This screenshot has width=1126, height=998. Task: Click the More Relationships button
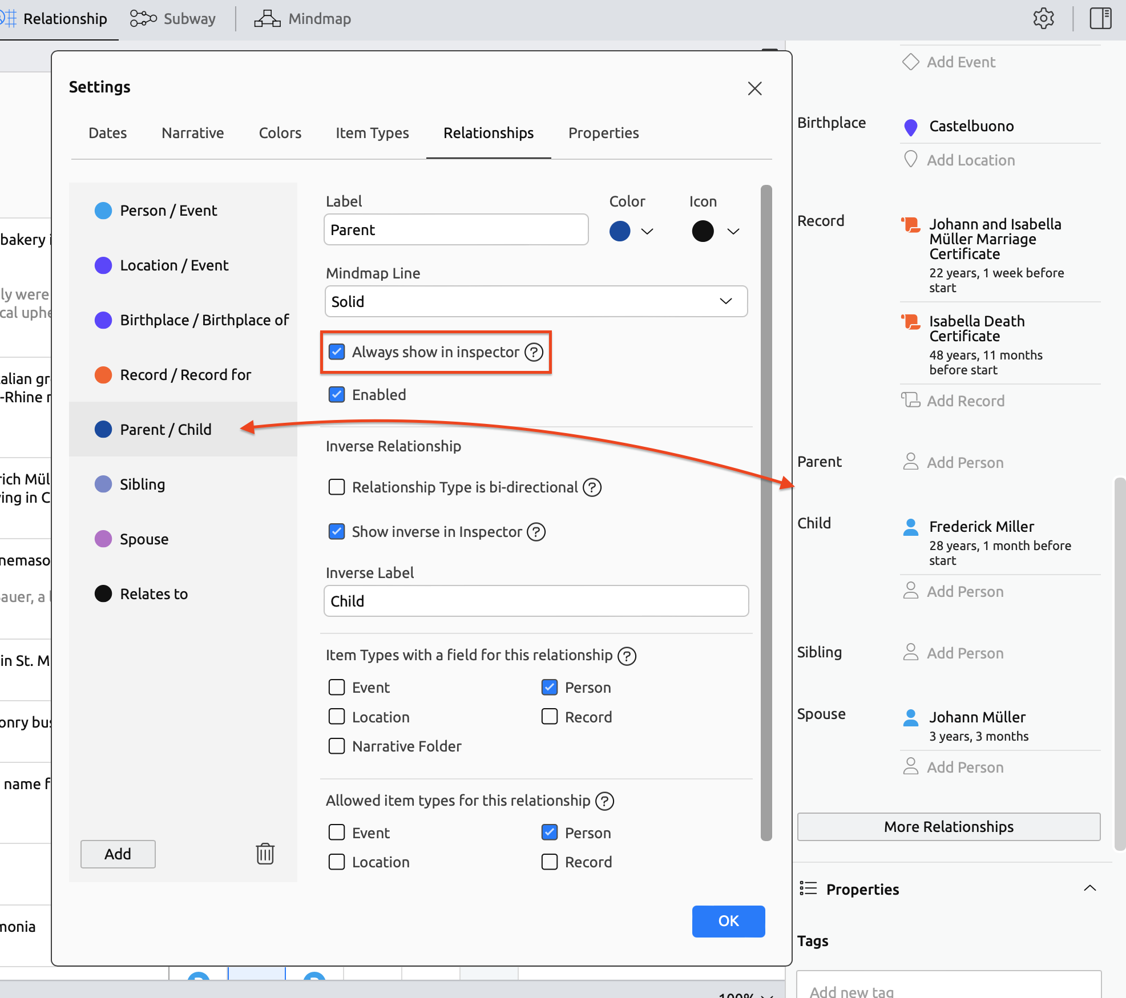949,827
